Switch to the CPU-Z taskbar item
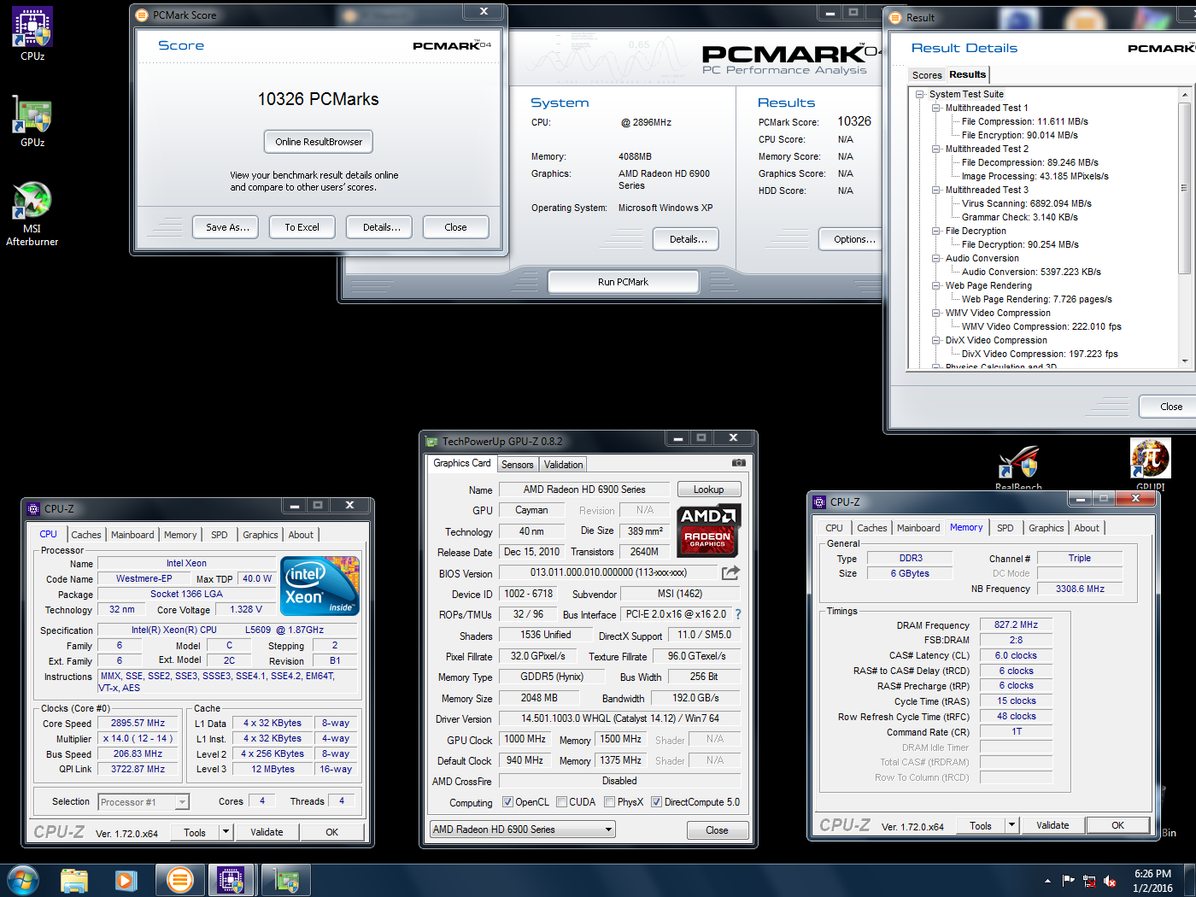 point(232,880)
